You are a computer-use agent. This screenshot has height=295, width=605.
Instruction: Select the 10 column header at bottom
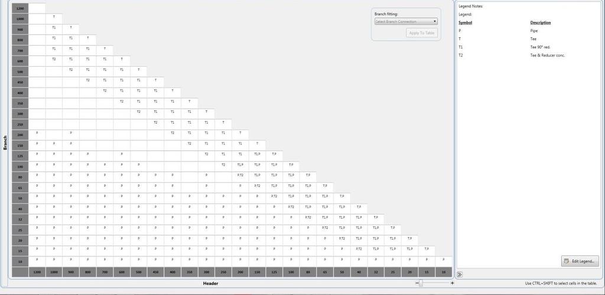pyautogui.click(x=443, y=272)
